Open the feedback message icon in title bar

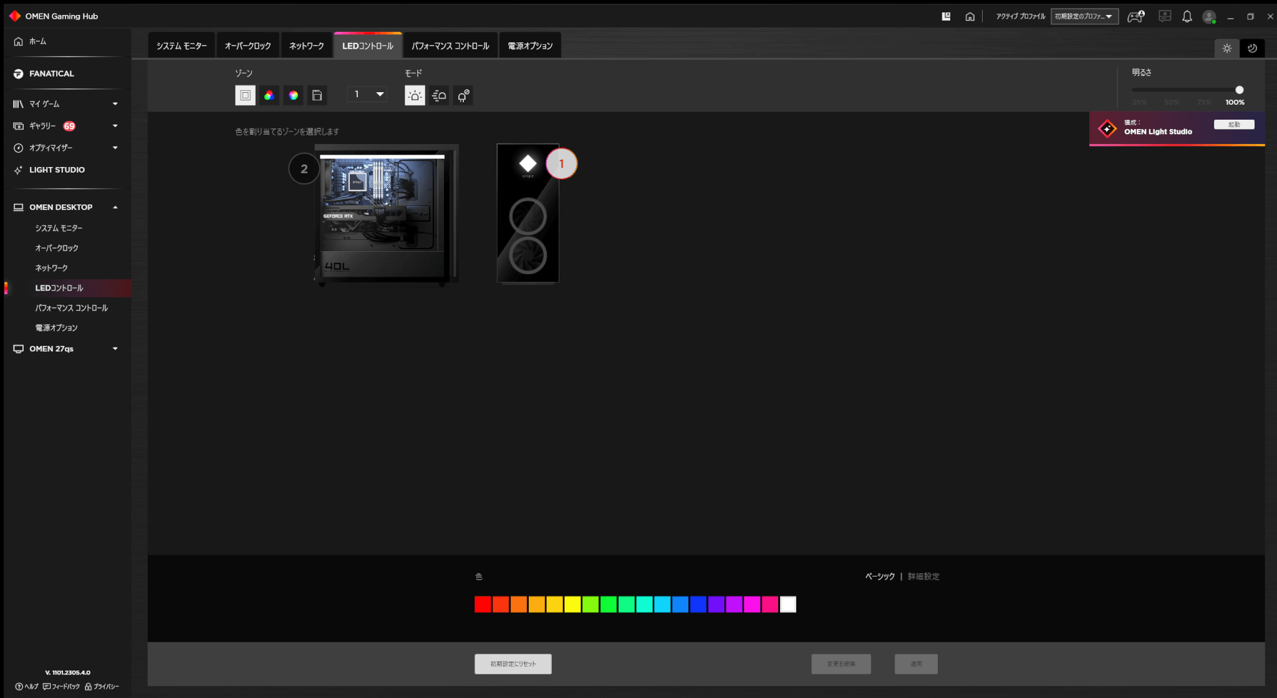coord(1164,16)
